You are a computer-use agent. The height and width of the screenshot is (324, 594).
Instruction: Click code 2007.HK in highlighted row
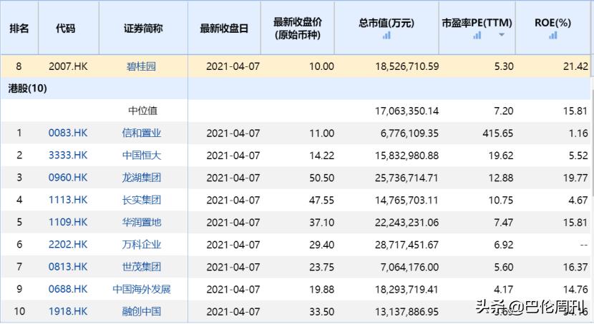click(68, 66)
